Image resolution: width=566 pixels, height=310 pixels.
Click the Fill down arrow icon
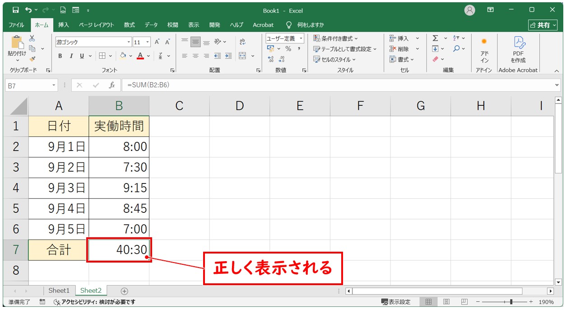[x=435, y=49]
